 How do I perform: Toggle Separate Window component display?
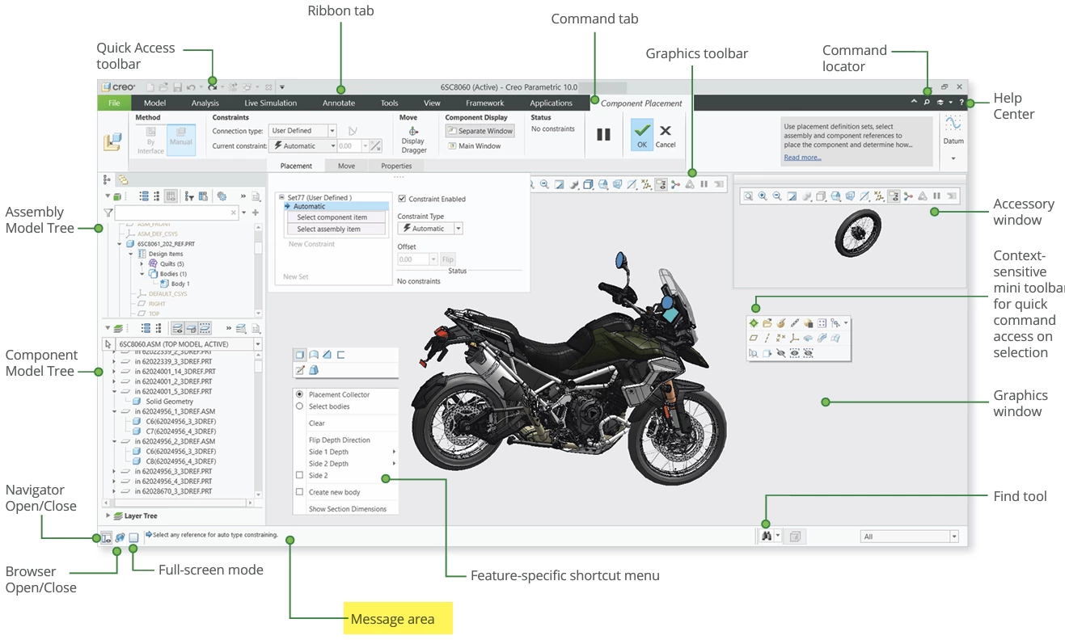480,131
